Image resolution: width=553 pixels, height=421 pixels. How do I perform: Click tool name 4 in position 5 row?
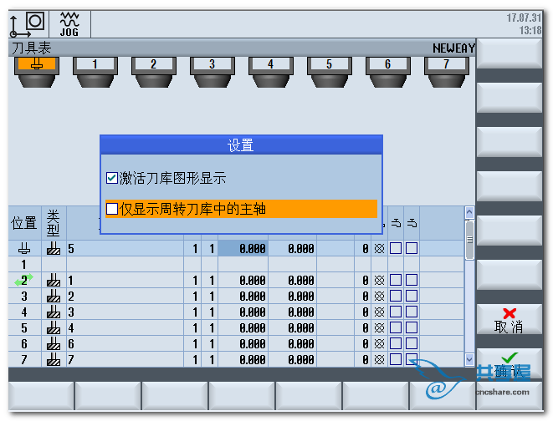71,328
